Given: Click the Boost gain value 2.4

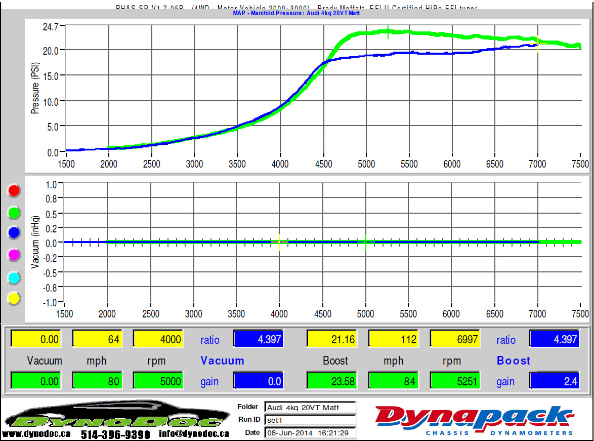Looking at the screenshot, I should tap(554, 381).
